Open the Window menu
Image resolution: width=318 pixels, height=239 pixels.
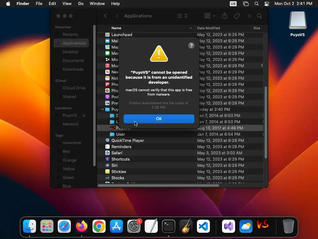click(97, 4)
